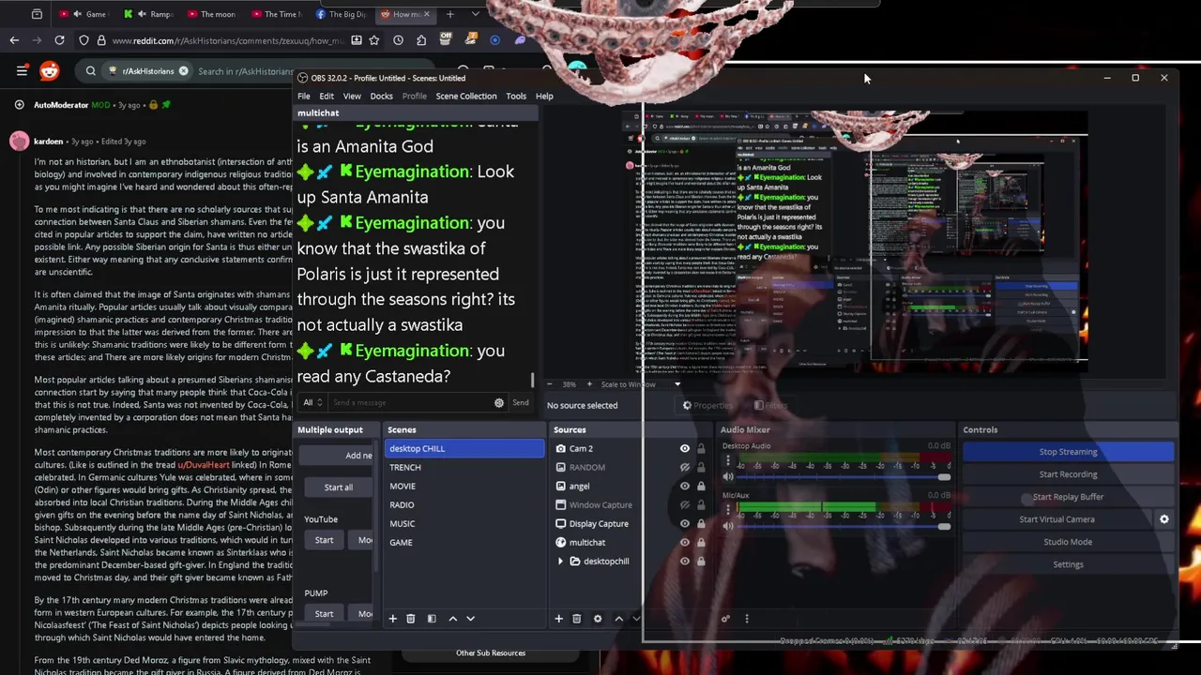Open browser site shield information icon

(x=84, y=40)
